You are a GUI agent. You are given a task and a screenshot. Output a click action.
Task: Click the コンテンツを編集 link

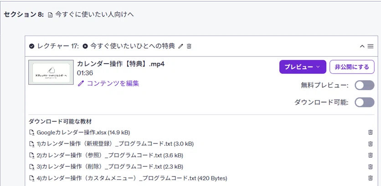click(x=108, y=83)
